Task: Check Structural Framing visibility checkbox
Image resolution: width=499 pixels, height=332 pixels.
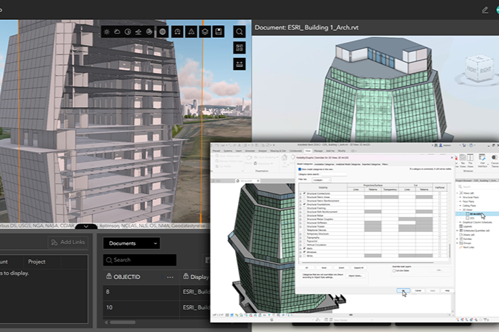Action: point(305,208)
